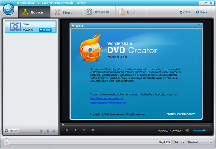Open the Preview tab

point(99,12)
